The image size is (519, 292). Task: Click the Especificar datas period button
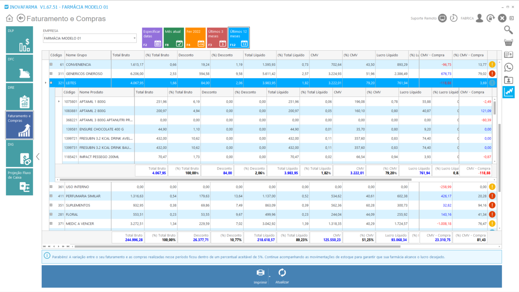[x=152, y=38]
